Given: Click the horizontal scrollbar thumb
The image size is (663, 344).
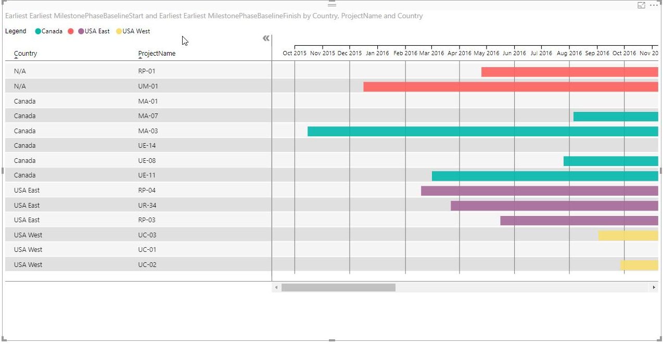Looking at the screenshot, I should [x=338, y=287].
